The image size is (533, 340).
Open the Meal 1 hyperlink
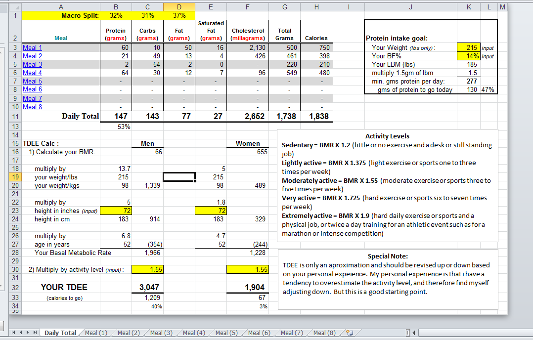(x=33, y=48)
